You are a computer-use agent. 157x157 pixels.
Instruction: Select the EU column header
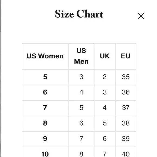point(126,56)
